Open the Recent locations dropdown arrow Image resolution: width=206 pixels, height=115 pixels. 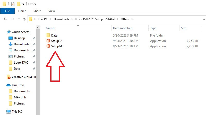point(19,19)
